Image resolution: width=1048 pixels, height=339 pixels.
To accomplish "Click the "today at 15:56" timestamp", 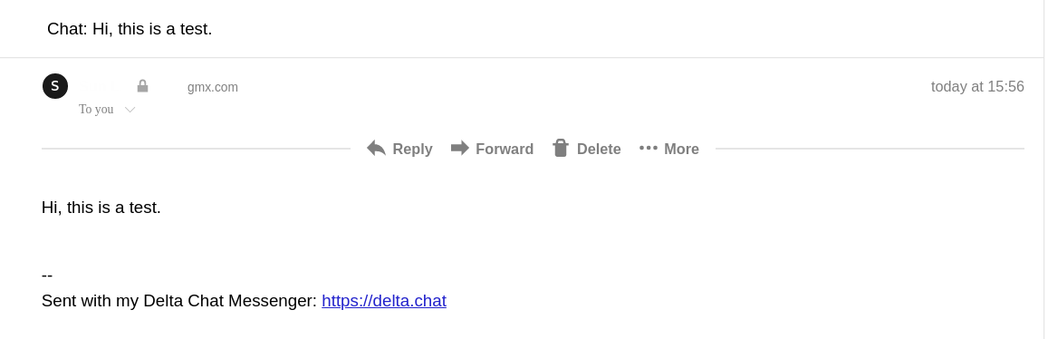I will 977,86.
